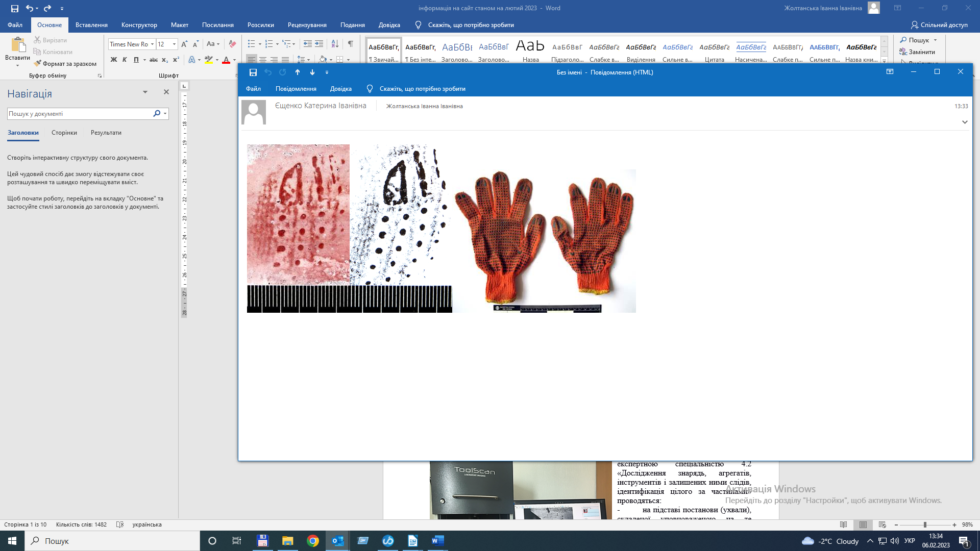Show paragraph marks with pilcrow icon

pyautogui.click(x=351, y=44)
